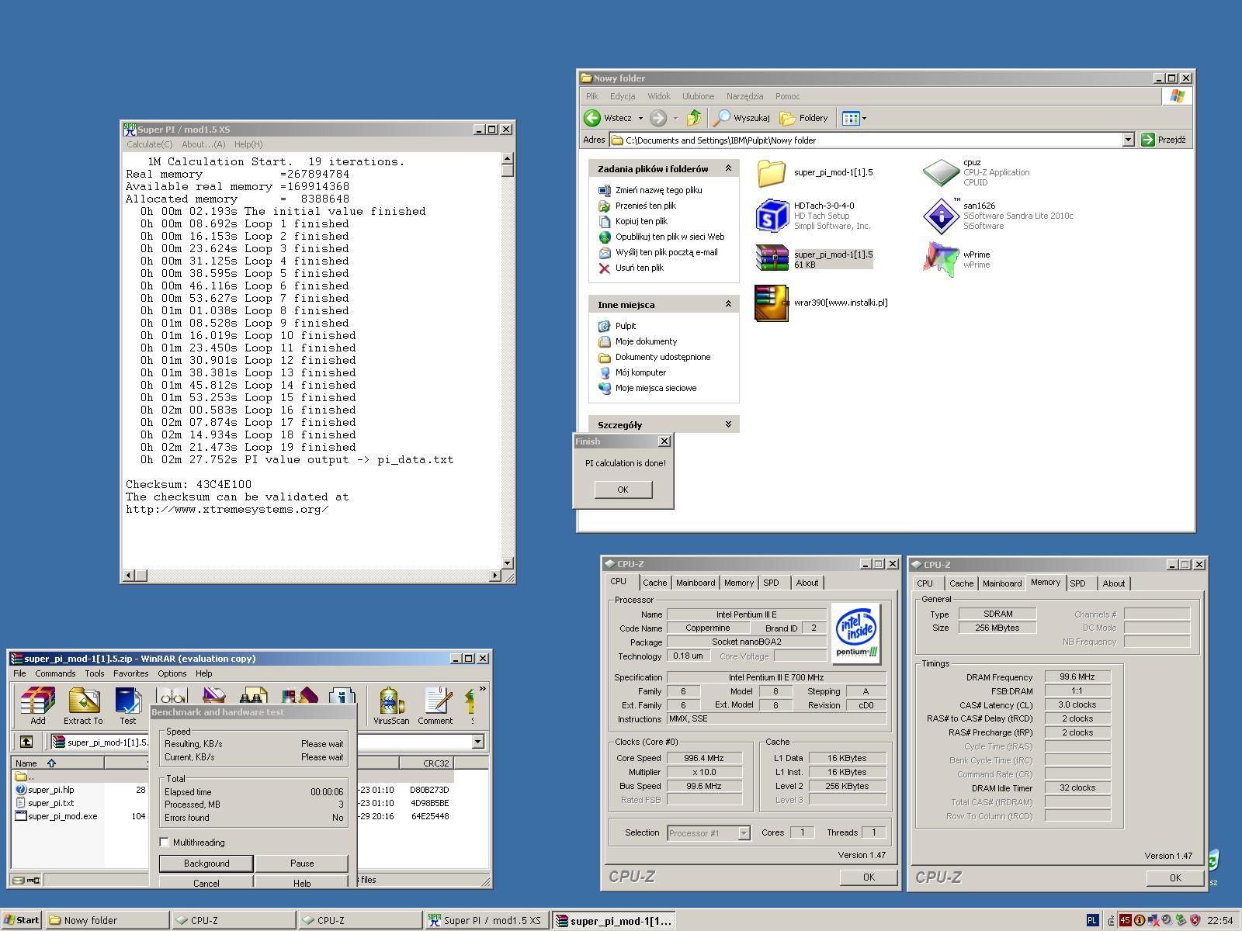Open the Help(H) menu in Super PI
This screenshot has height=931, width=1242.
[x=248, y=144]
